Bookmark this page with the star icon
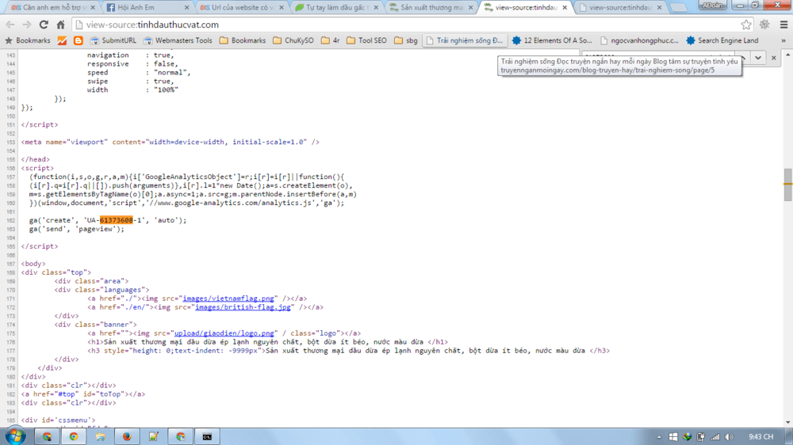The width and height of the screenshot is (793, 445). click(x=746, y=25)
